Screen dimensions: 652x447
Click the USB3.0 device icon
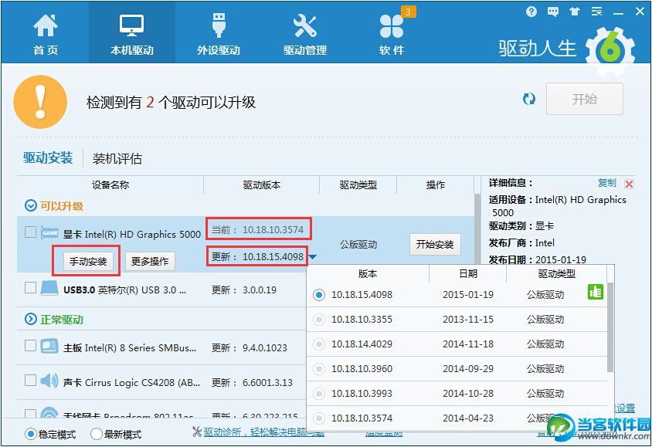point(49,288)
